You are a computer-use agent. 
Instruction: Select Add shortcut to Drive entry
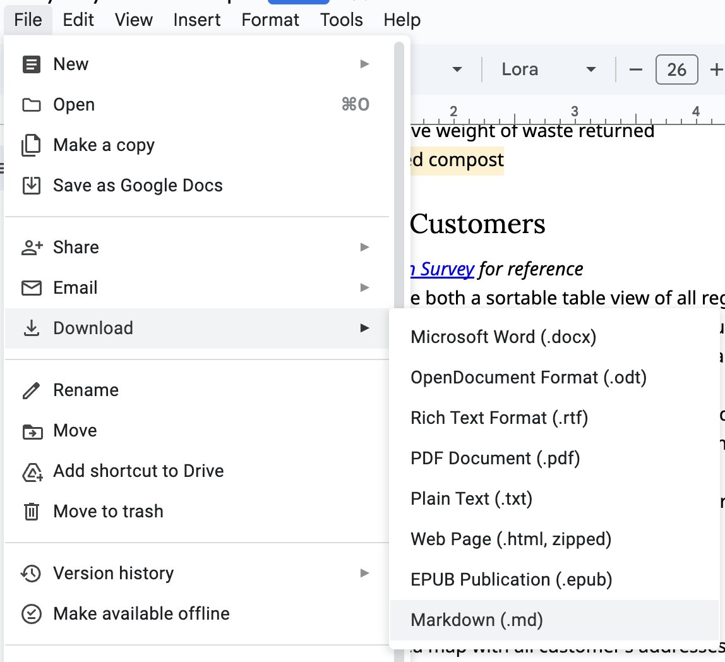pos(197,471)
